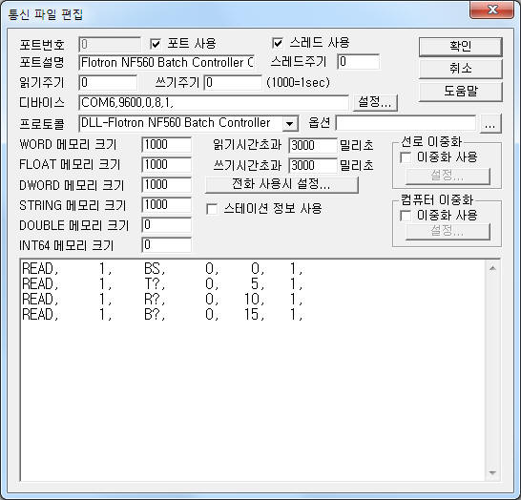Focus the 포트설명 text field
The width and height of the screenshot is (521, 500).
click(167, 62)
